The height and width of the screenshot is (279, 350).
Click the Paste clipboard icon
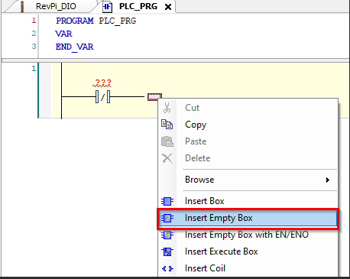tap(167, 141)
